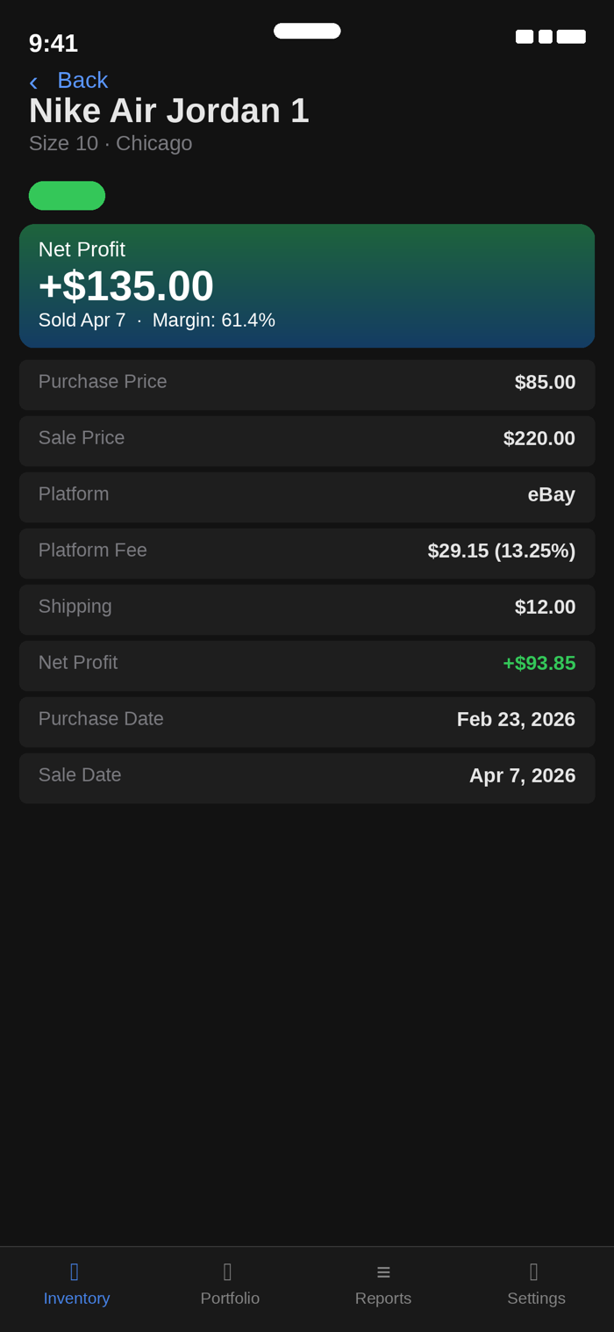Open the Reports tab icon

point(383,1271)
